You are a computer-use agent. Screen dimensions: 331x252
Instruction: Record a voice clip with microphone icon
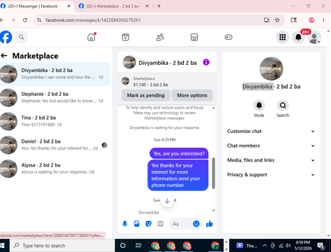click(125, 224)
